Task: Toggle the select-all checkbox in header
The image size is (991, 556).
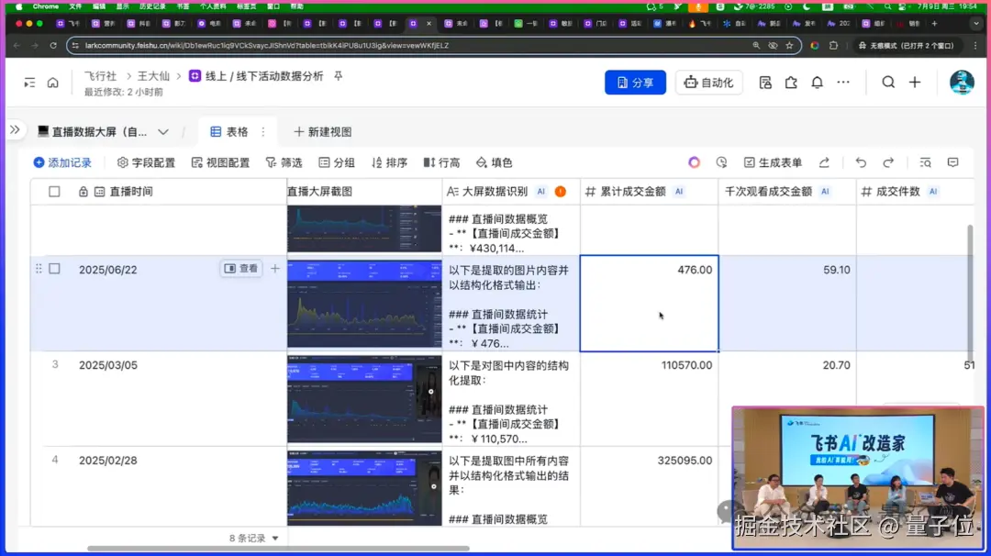Action: (x=54, y=192)
